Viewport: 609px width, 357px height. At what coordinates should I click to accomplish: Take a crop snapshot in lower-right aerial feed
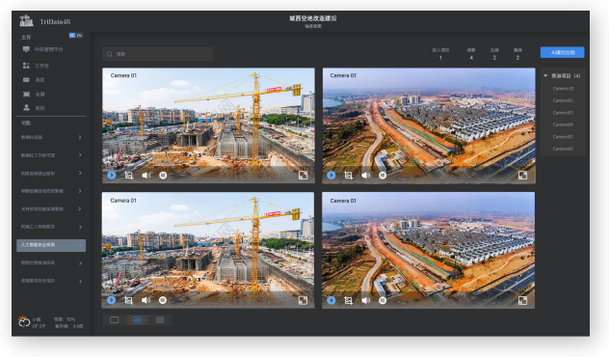(x=349, y=300)
